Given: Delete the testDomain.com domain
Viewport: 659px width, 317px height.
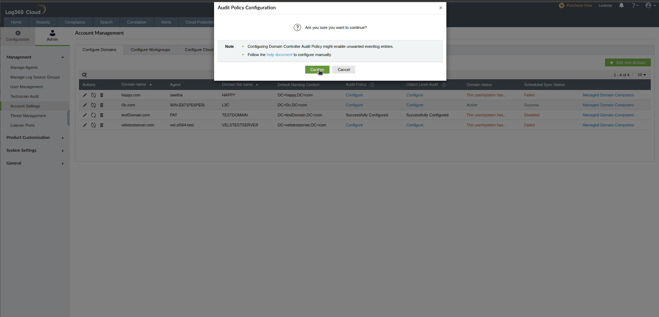Looking at the screenshot, I should (x=101, y=115).
